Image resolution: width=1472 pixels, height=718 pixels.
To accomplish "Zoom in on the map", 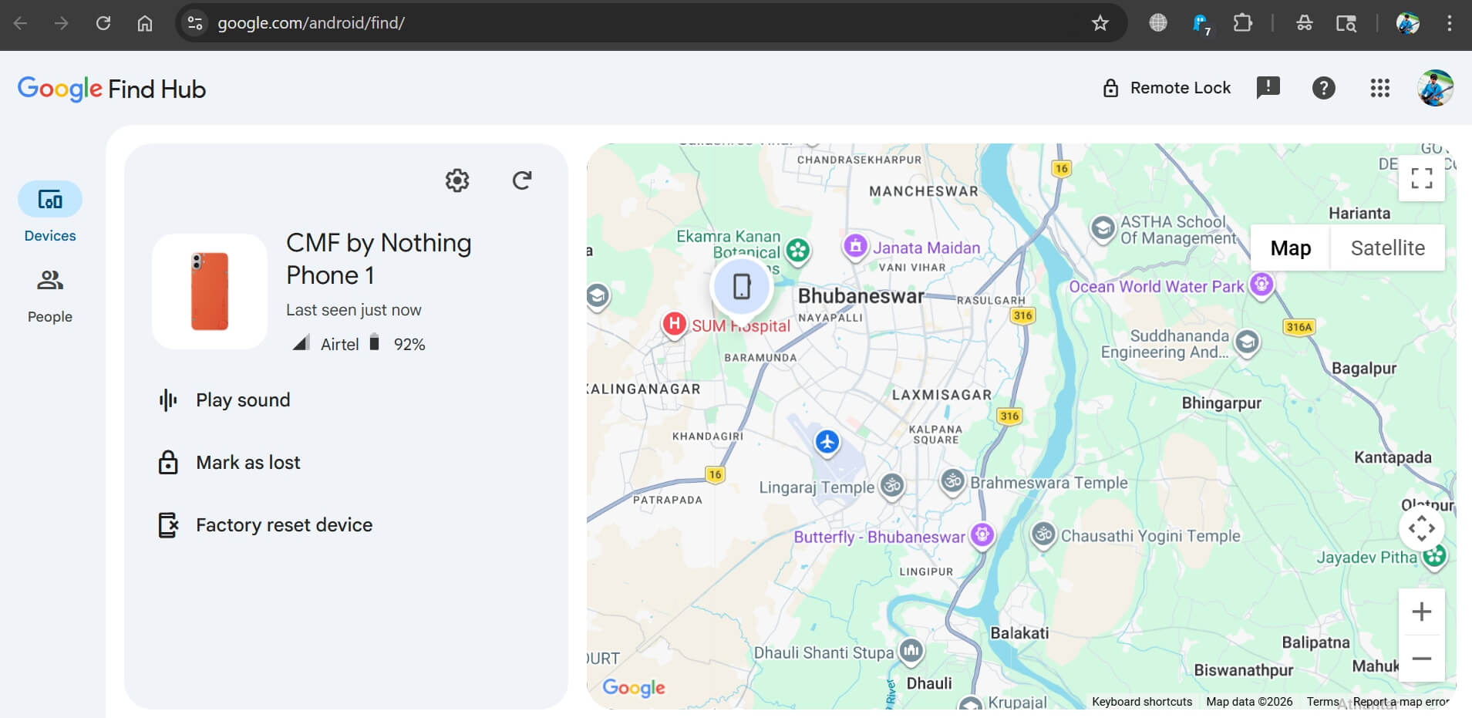I will [x=1422, y=612].
